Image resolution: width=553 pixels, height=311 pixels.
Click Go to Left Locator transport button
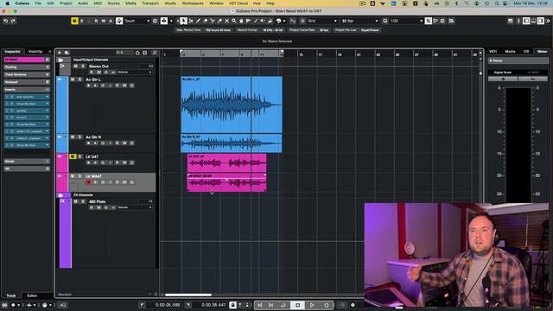(x=259, y=305)
